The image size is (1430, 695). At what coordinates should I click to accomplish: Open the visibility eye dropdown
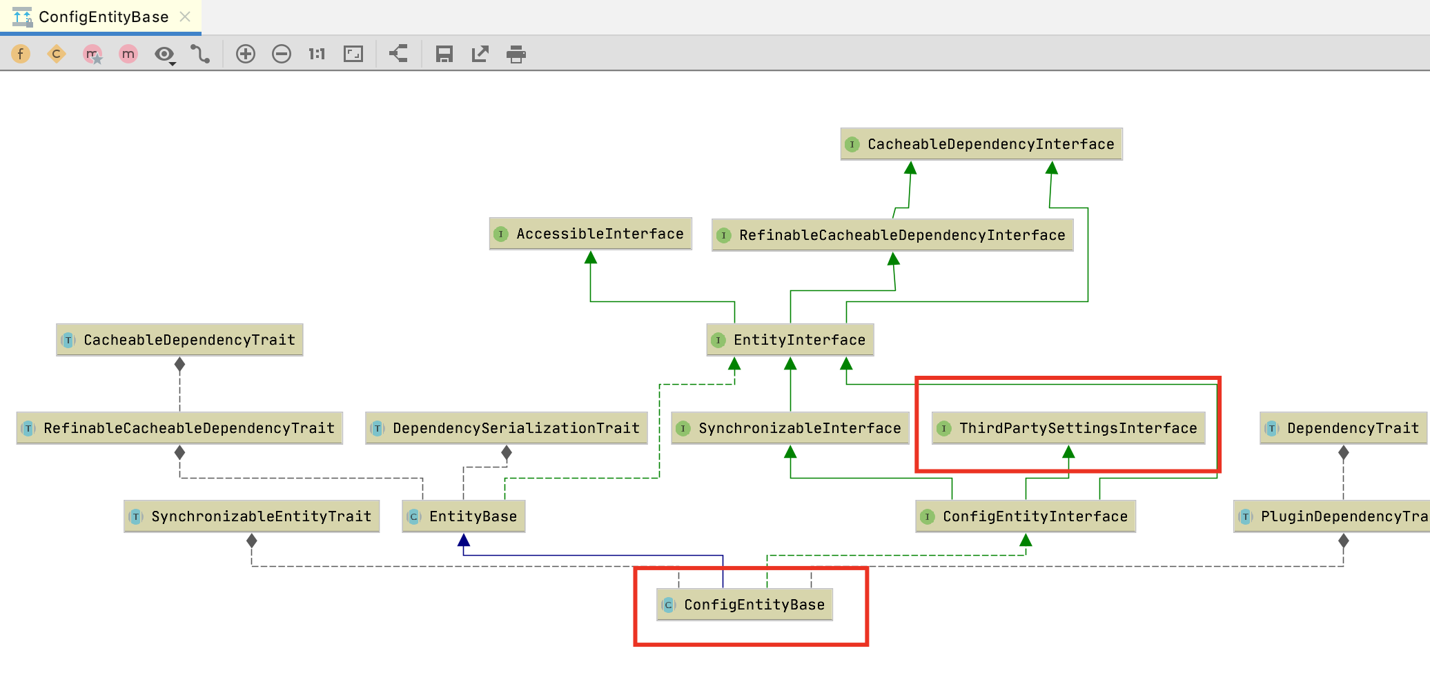coord(165,54)
